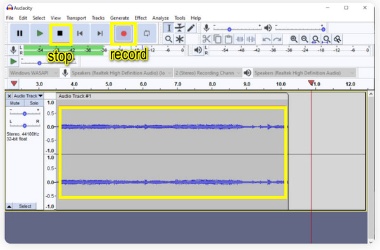Image resolution: width=380 pixels, height=250 pixels.
Task: Select the Draw pencil tool
Action: 191,28
